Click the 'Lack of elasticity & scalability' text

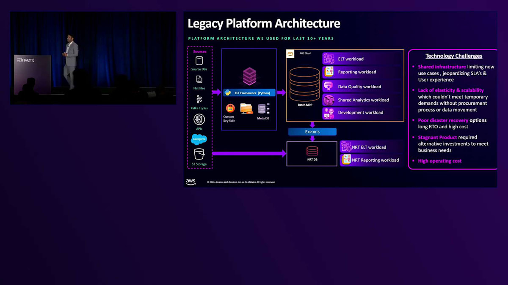(x=451, y=90)
